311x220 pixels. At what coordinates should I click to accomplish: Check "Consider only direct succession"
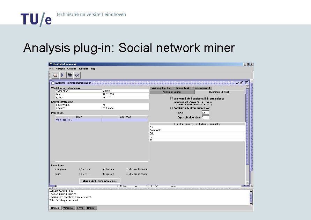pyautogui.click(x=171, y=108)
